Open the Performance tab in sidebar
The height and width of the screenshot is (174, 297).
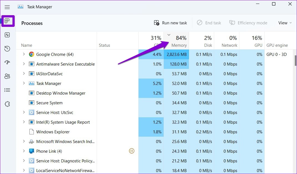[7, 35]
